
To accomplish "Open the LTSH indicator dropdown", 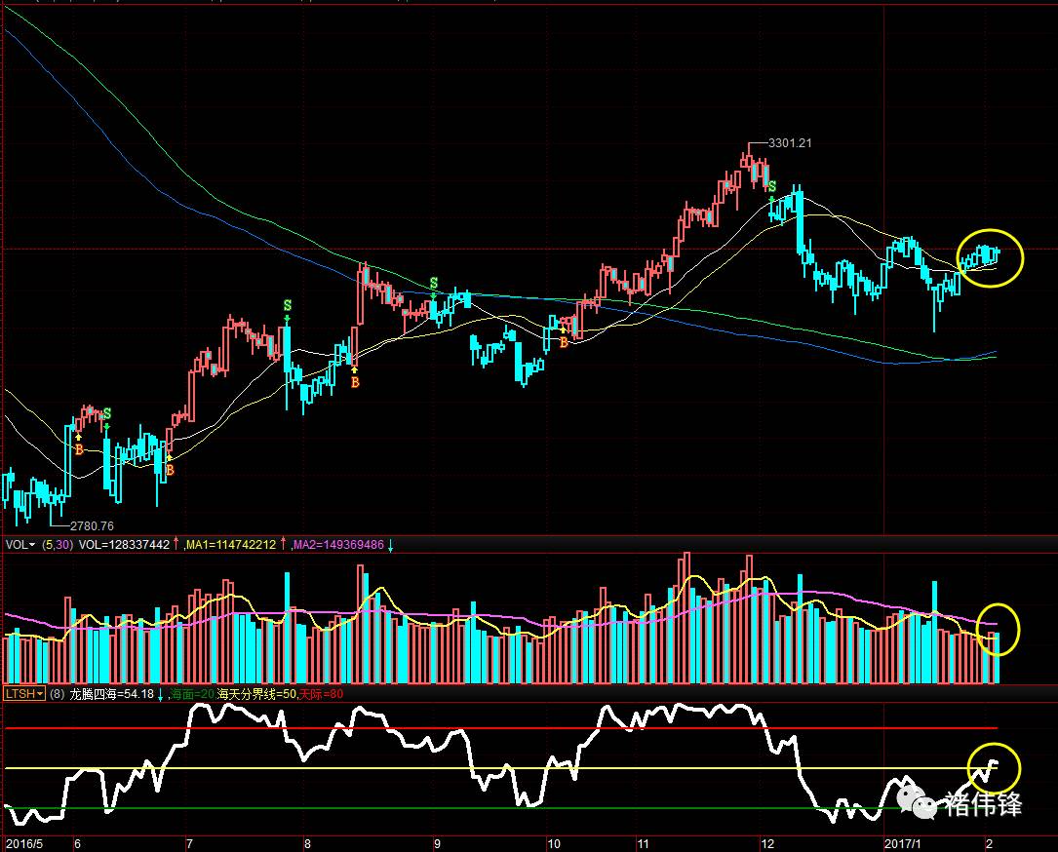I will [x=24, y=693].
